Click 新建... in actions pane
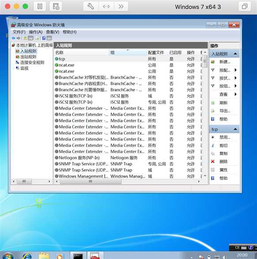The image size is (257, 259). tap(225, 62)
